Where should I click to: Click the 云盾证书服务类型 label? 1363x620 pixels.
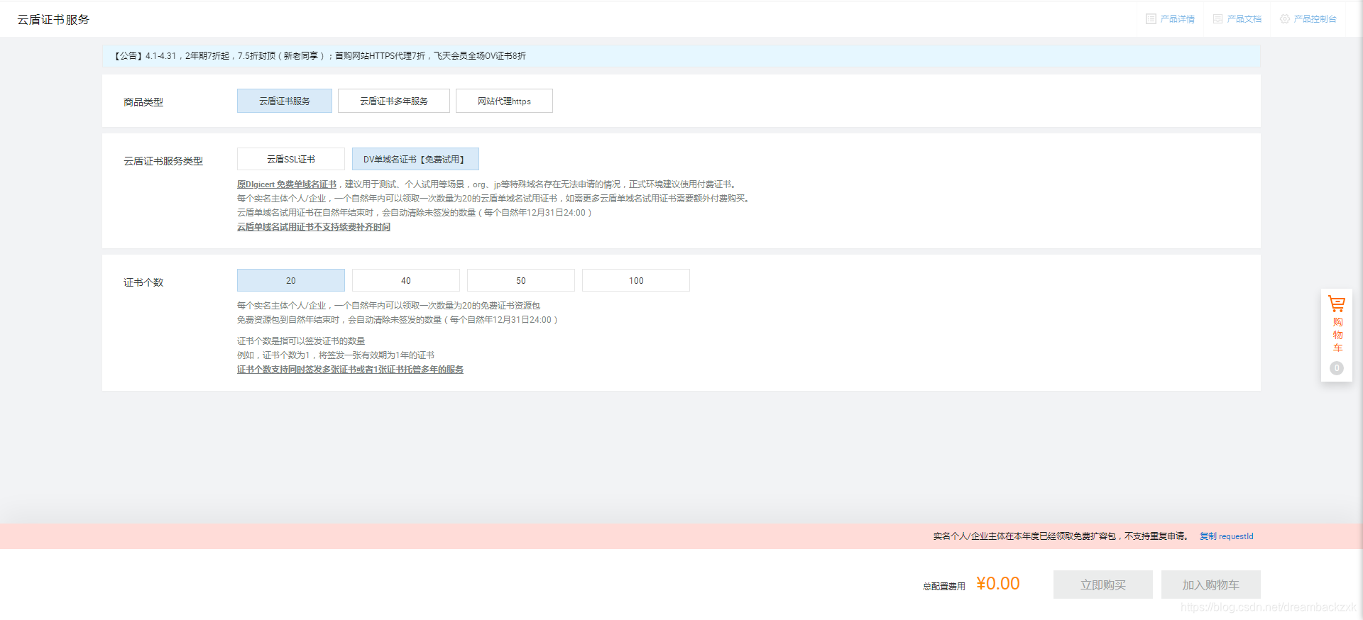[x=163, y=161]
